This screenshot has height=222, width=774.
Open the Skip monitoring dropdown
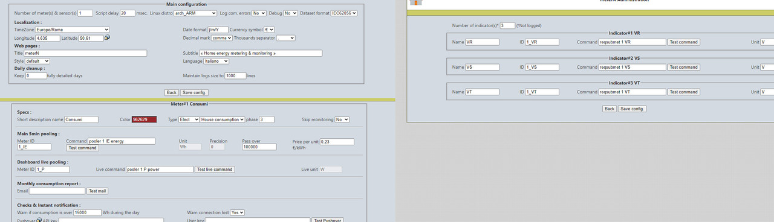[x=342, y=119]
